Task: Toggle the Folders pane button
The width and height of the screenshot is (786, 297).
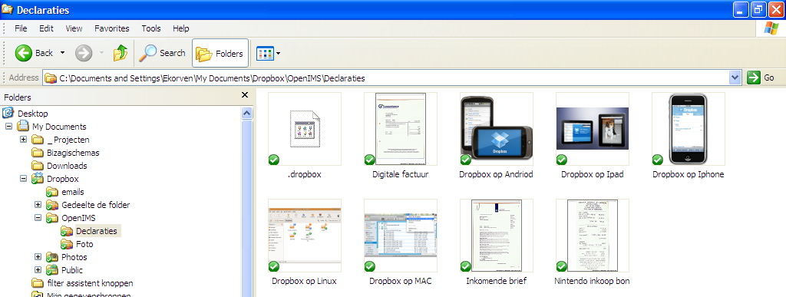Action: point(220,53)
